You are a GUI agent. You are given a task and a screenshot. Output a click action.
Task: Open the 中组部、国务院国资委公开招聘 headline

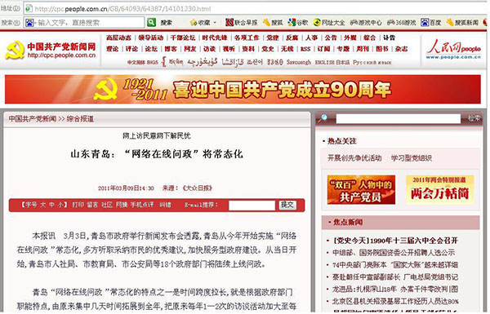394,252
